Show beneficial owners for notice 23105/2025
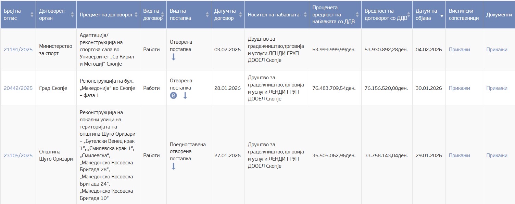515x204 pixels. 459,155
